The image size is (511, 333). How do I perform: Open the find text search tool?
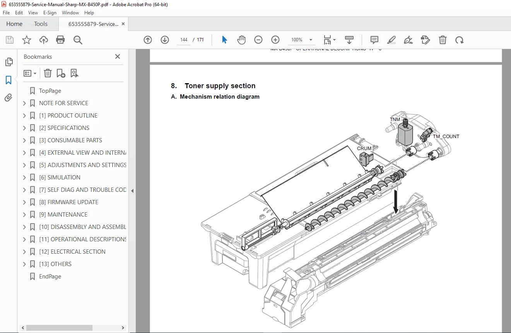pos(78,40)
